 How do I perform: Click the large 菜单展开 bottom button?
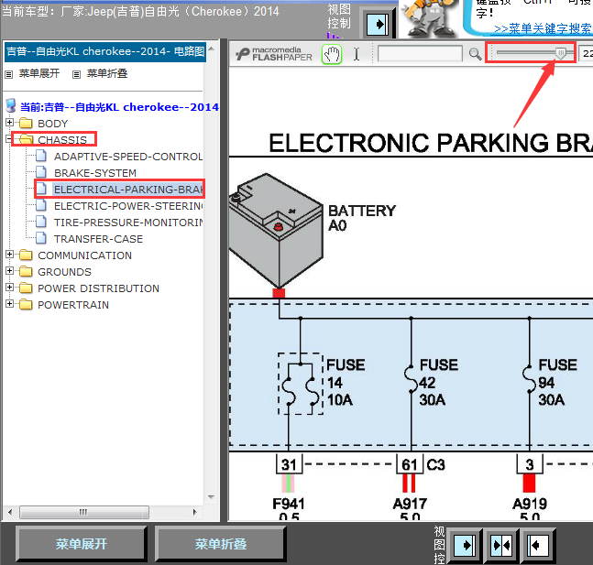82,544
